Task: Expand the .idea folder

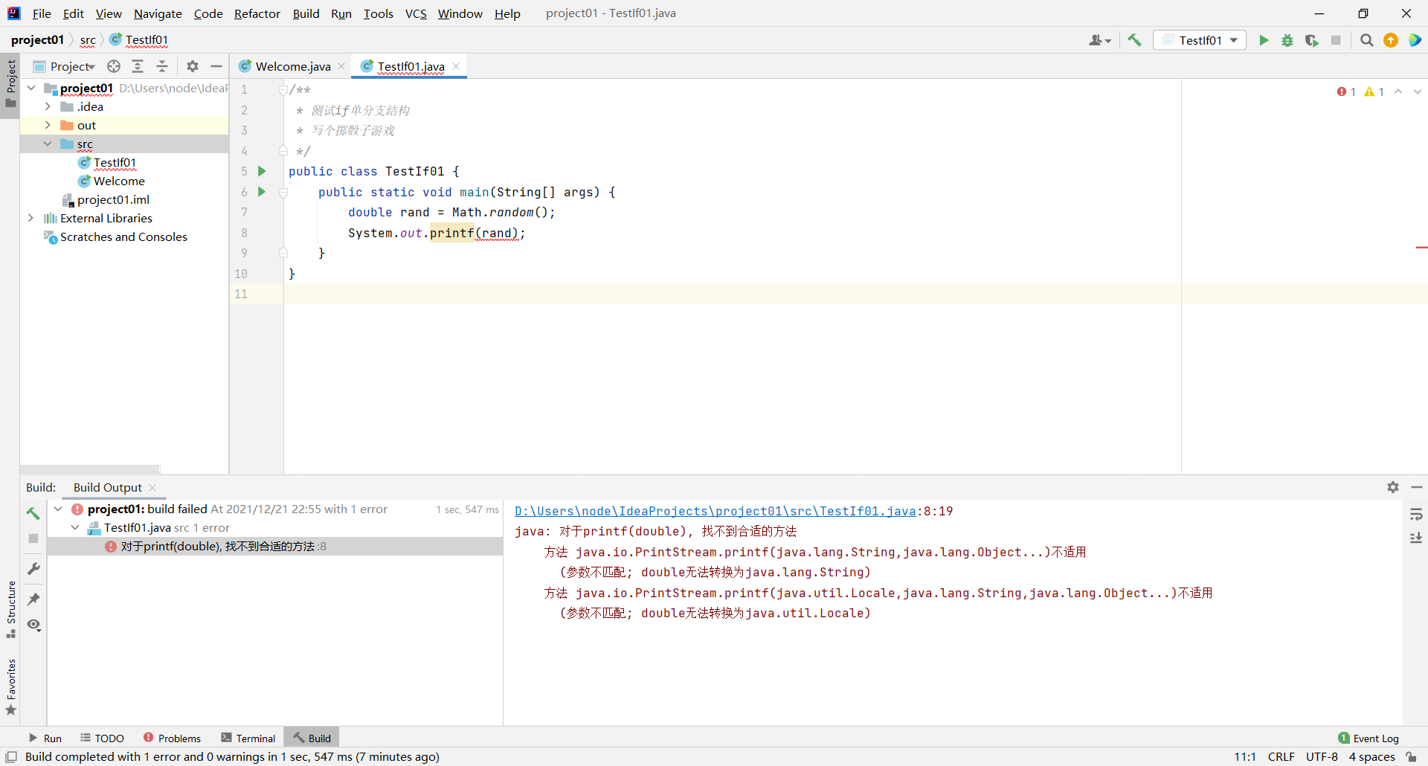Action: (x=48, y=106)
